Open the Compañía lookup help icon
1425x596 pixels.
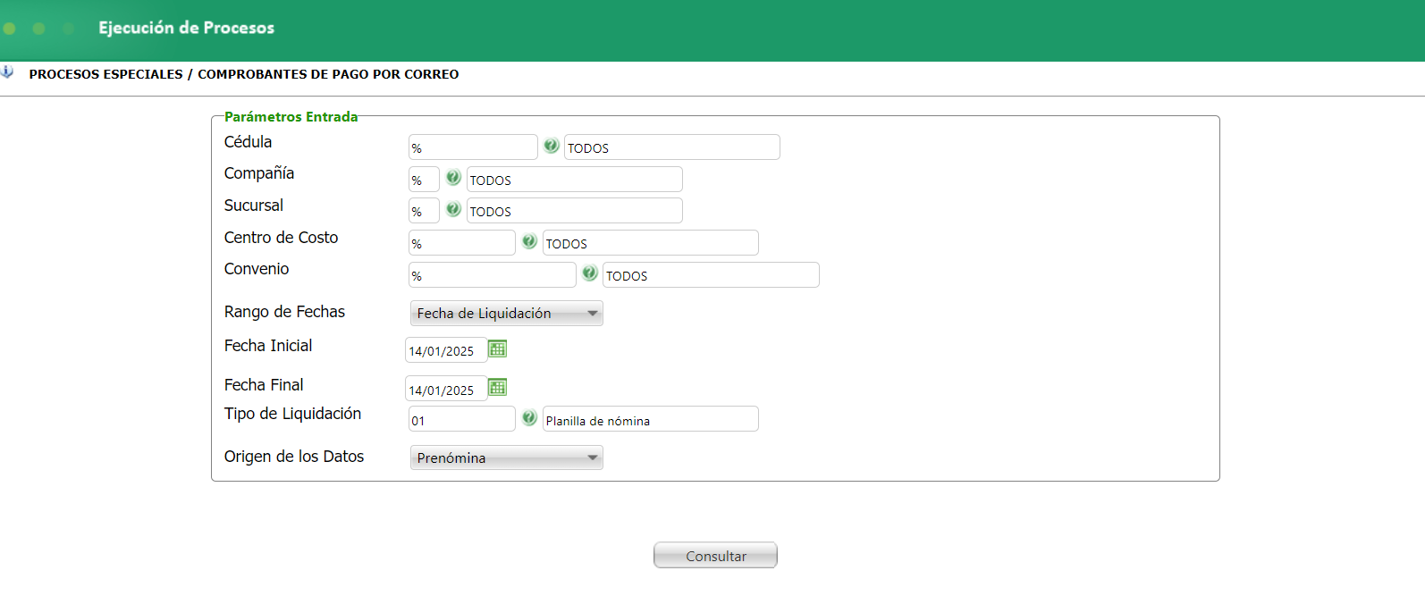pyautogui.click(x=453, y=177)
